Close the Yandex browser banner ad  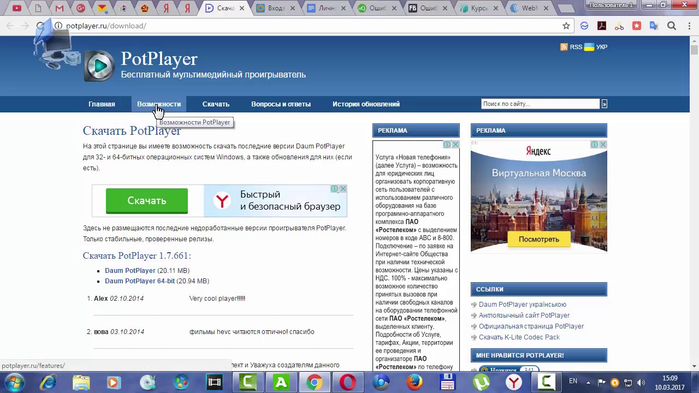[x=343, y=189]
